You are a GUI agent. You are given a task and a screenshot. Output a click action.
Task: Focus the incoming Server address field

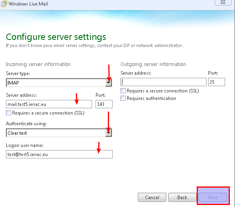pyautogui.click(x=49, y=104)
